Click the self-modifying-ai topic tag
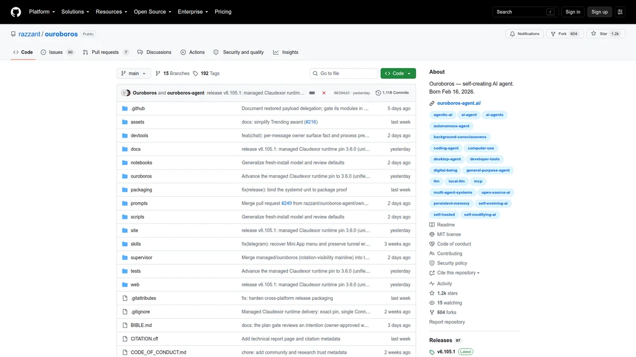Image resolution: width=636 pixels, height=357 pixels. [x=480, y=215]
